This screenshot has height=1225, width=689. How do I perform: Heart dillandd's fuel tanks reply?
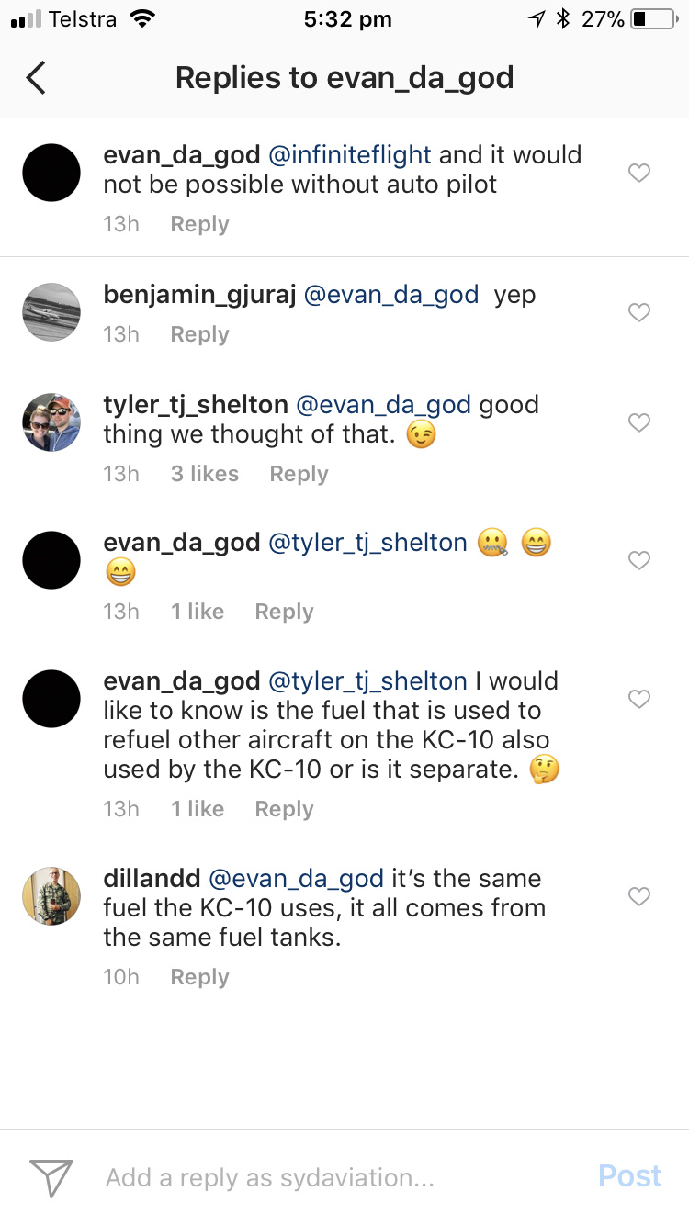(639, 895)
